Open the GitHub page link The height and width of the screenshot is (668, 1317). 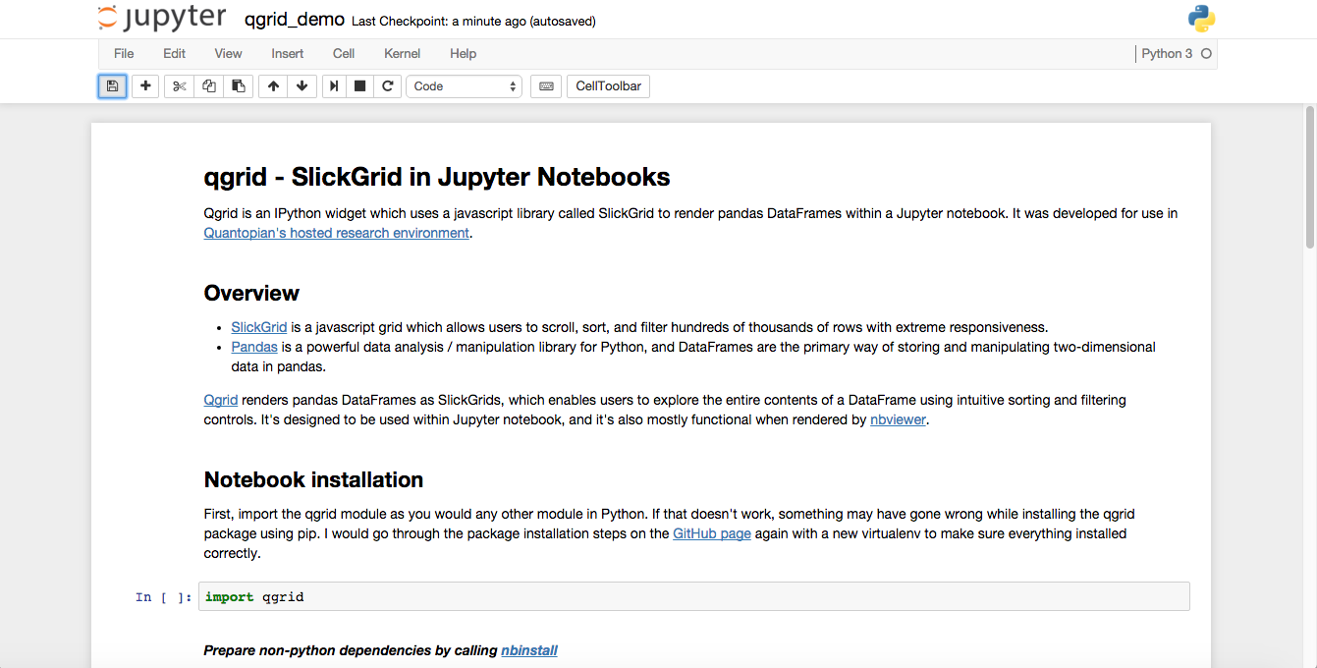(x=712, y=533)
